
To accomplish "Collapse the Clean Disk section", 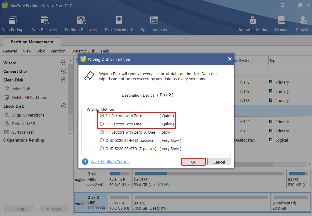I will pos(64,80).
